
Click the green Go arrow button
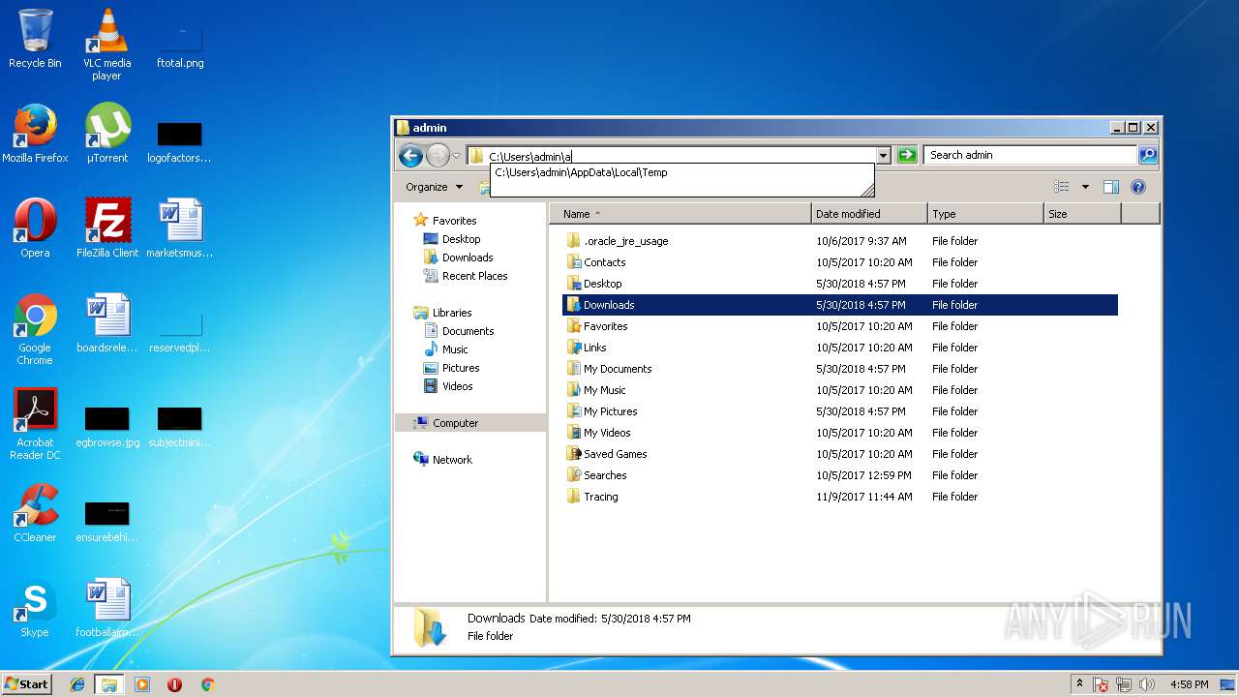907,155
